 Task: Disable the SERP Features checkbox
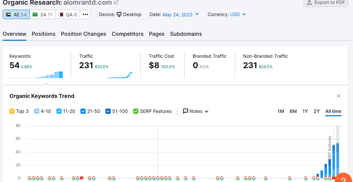136,111
